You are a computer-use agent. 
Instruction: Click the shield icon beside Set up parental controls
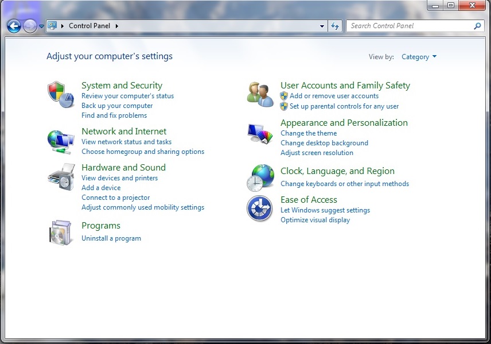pos(284,106)
